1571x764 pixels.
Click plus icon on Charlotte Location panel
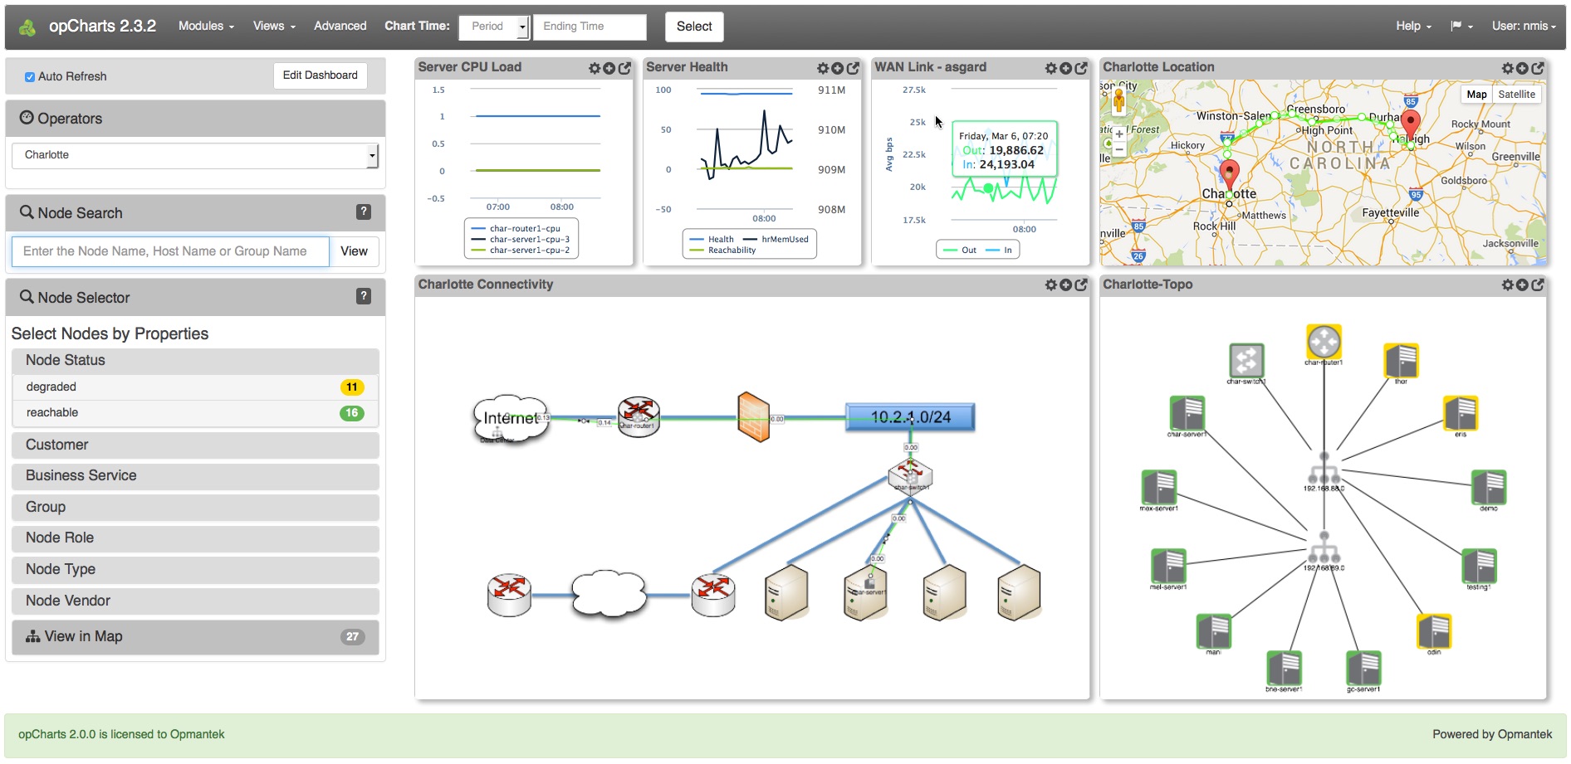click(x=1523, y=68)
